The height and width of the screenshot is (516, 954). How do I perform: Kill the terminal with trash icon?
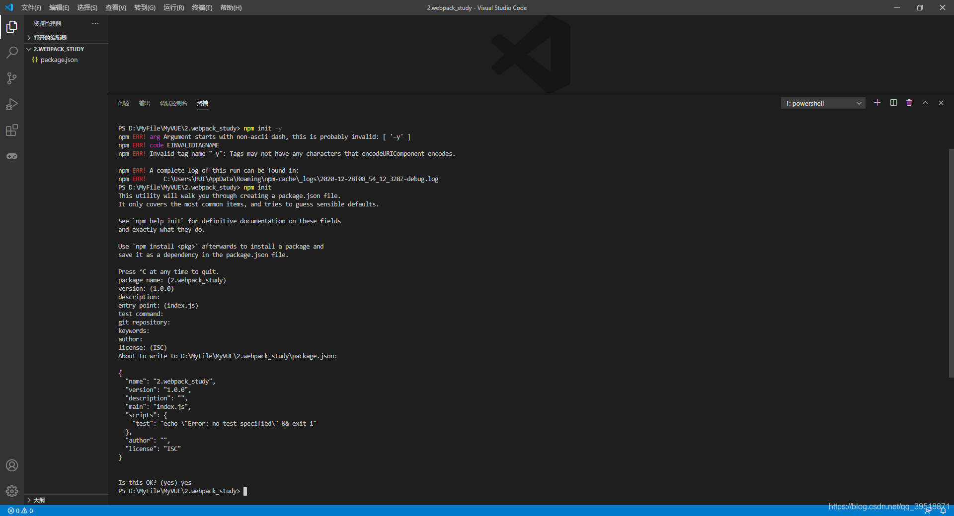click(909, 103)
